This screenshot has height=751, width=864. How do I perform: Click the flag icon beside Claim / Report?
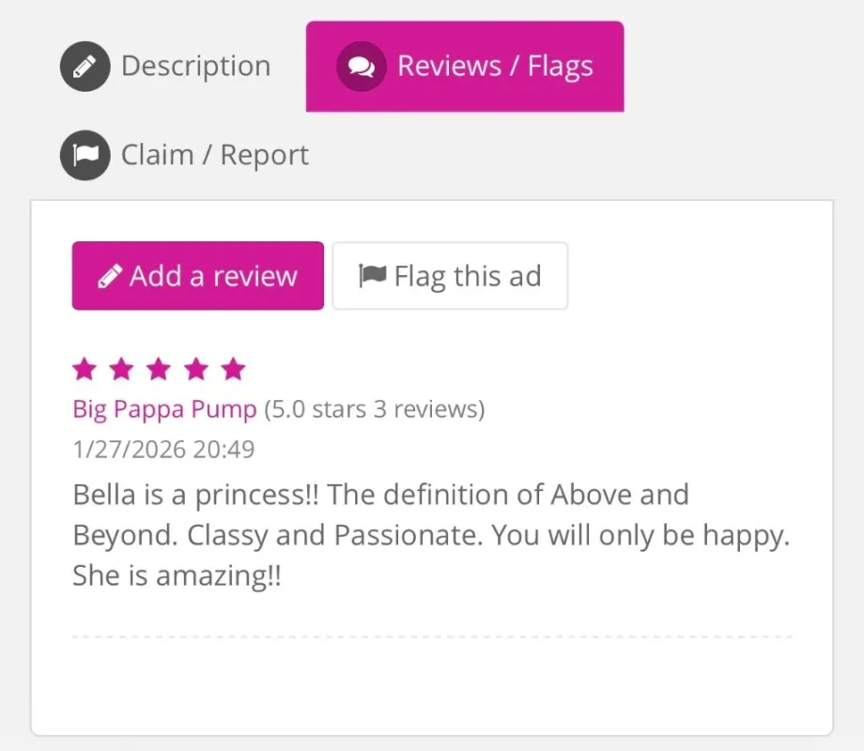(x=85, y=155)
